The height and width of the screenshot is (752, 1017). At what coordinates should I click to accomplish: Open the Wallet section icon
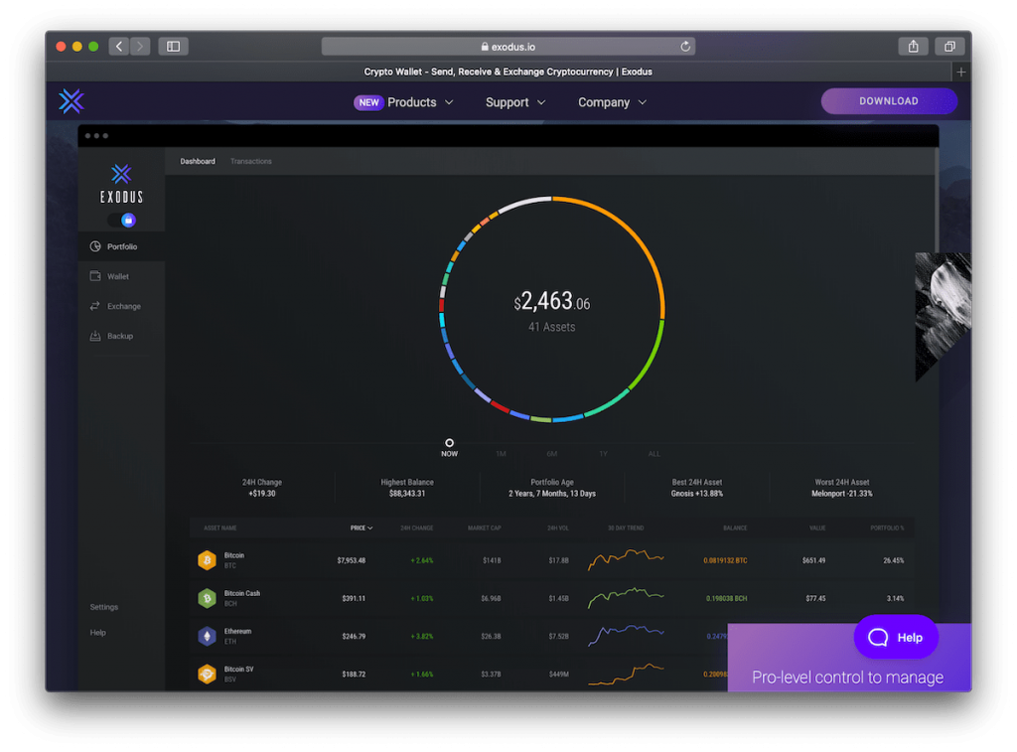coord(95,276)
